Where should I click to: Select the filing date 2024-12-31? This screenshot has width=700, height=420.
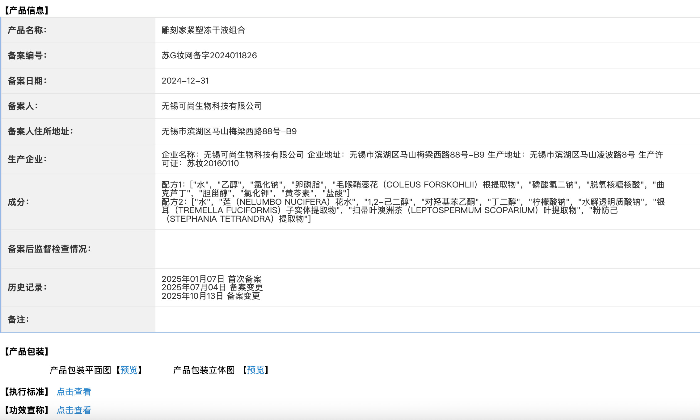coord(185,81)
